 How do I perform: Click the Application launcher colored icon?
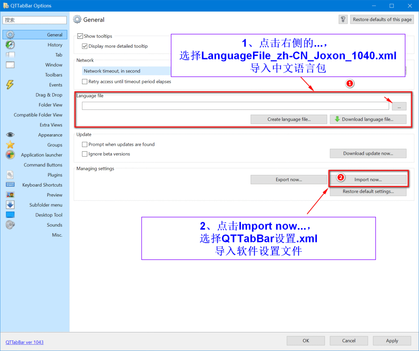(x=10, y=155)
